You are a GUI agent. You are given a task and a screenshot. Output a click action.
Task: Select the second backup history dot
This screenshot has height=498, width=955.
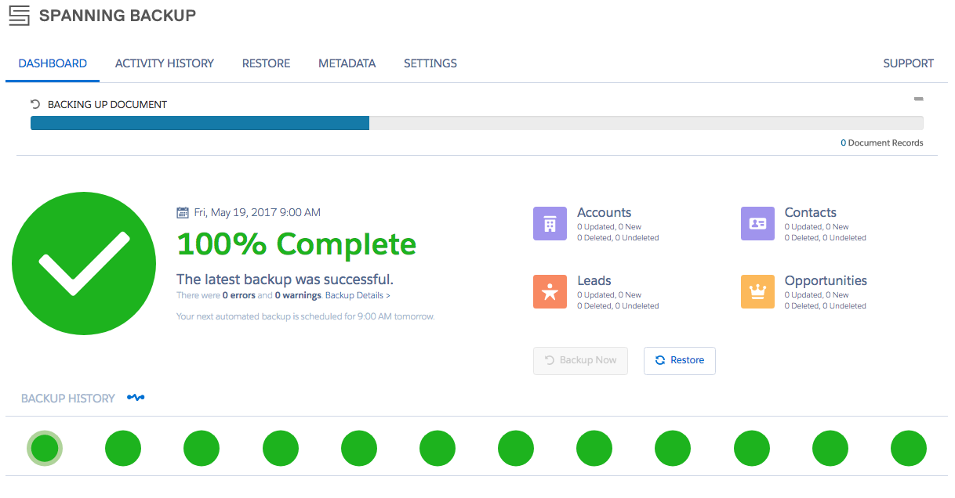[123, 449]
